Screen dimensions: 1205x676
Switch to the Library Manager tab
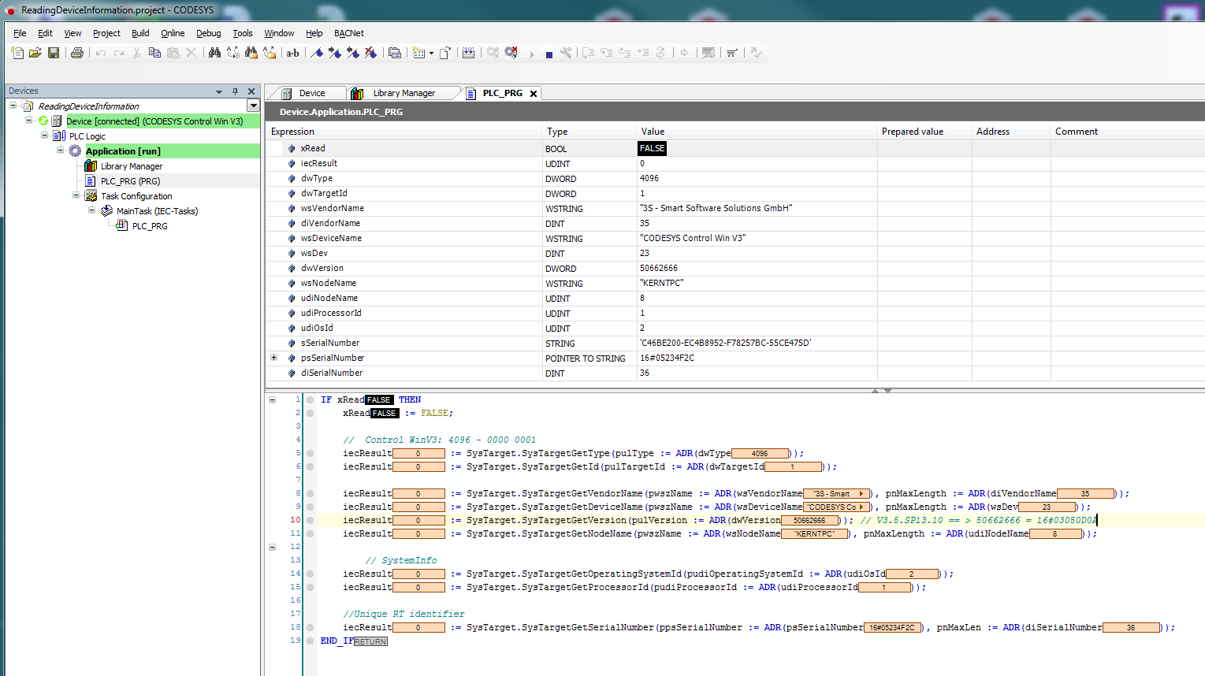click(404, 93)
